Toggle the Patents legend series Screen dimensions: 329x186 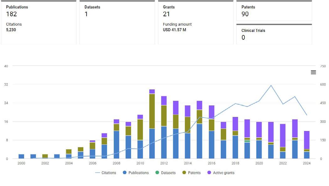tap(191, 173)
